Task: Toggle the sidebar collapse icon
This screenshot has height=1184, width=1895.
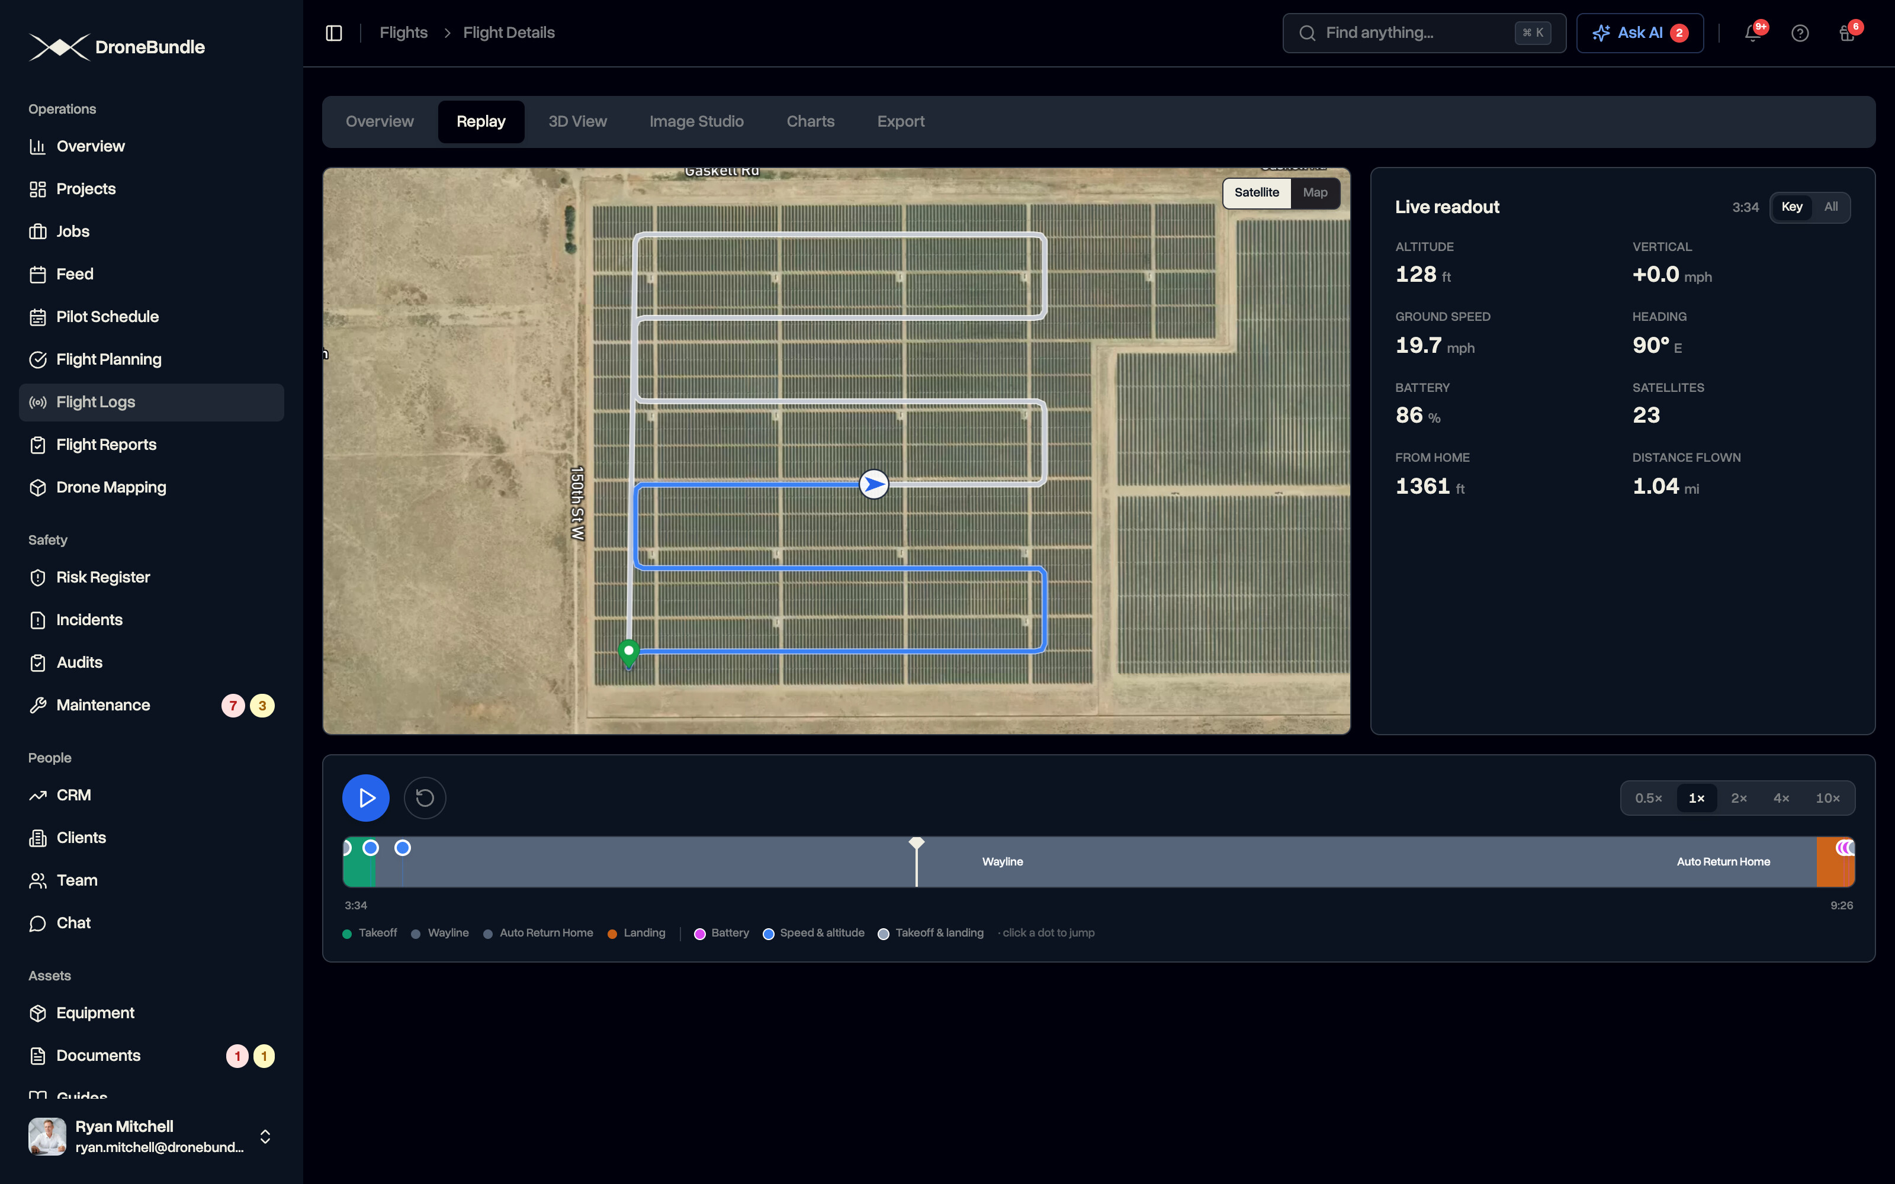Action: pyautogui.click(x=333, y=33)
